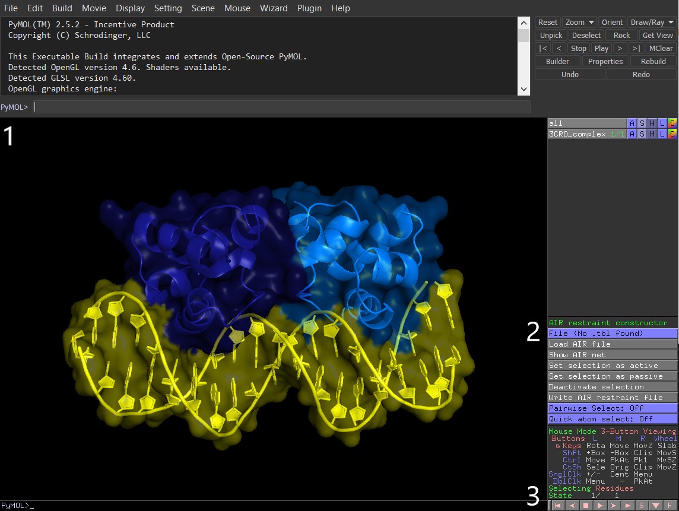
Task: Toggle Rock animation button
Action: [621, 36]
